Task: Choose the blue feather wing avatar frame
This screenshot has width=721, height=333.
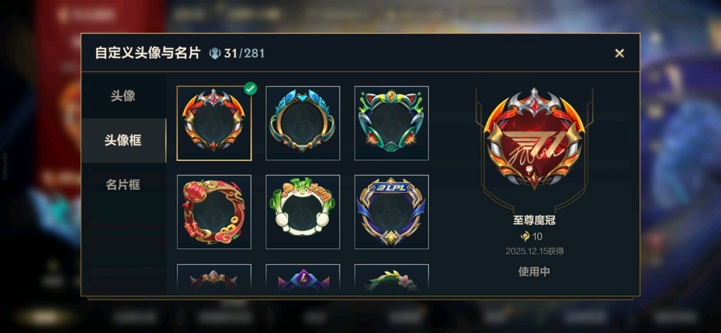Action: 303,123
